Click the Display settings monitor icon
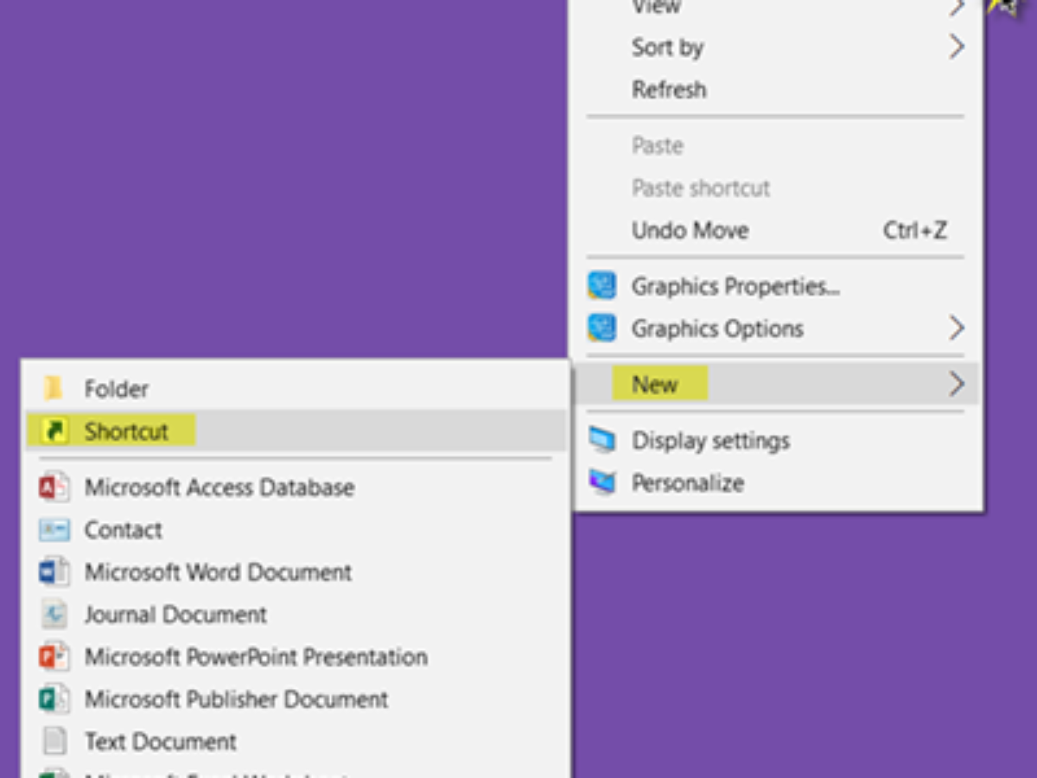The image size is (1037, 778). point(601,440)
